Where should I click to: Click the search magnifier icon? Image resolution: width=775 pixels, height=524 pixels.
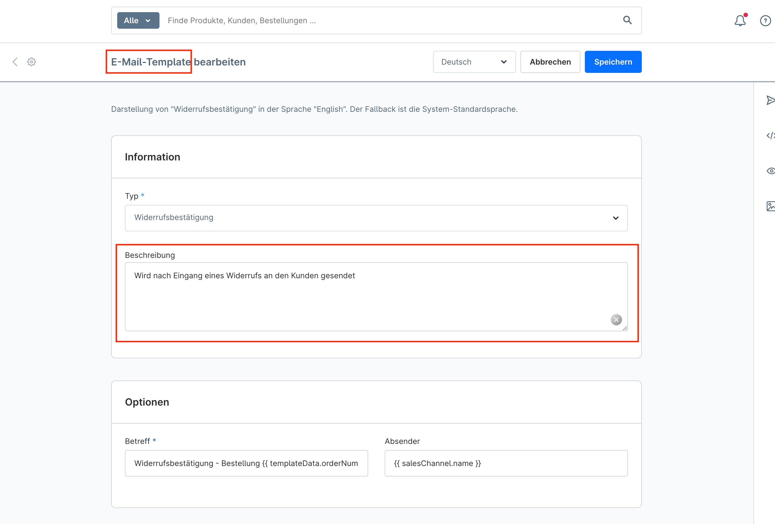coord(627,20)
